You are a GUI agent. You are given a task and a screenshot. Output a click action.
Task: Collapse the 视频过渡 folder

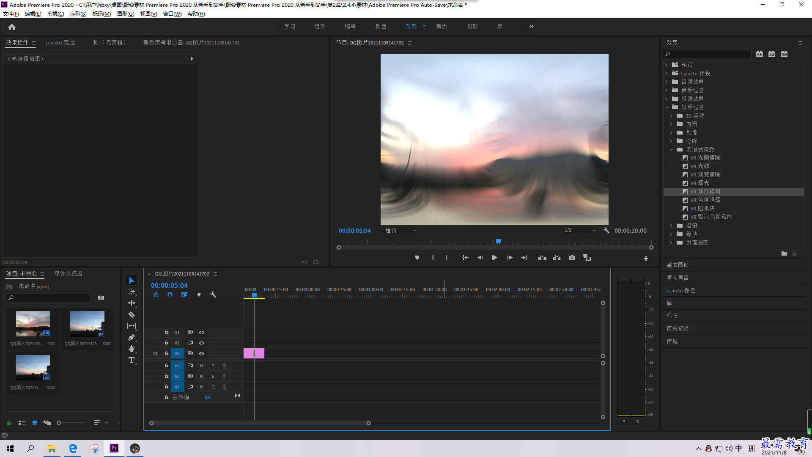coord(667,107)
